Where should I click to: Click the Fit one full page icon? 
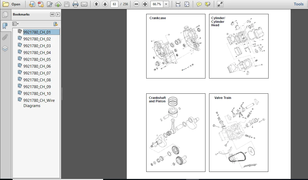pos(187,4)
